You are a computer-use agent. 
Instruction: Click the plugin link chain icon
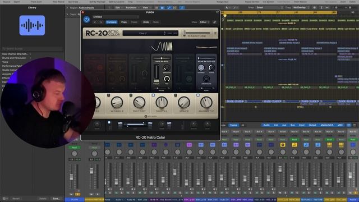pyautogui.click(x=214, y=22)
